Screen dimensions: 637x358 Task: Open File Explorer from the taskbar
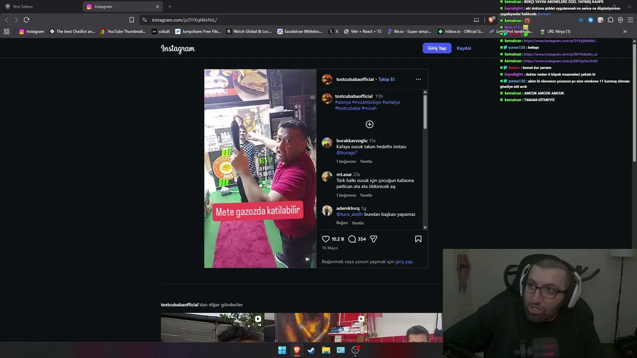(x=326, y=350)
